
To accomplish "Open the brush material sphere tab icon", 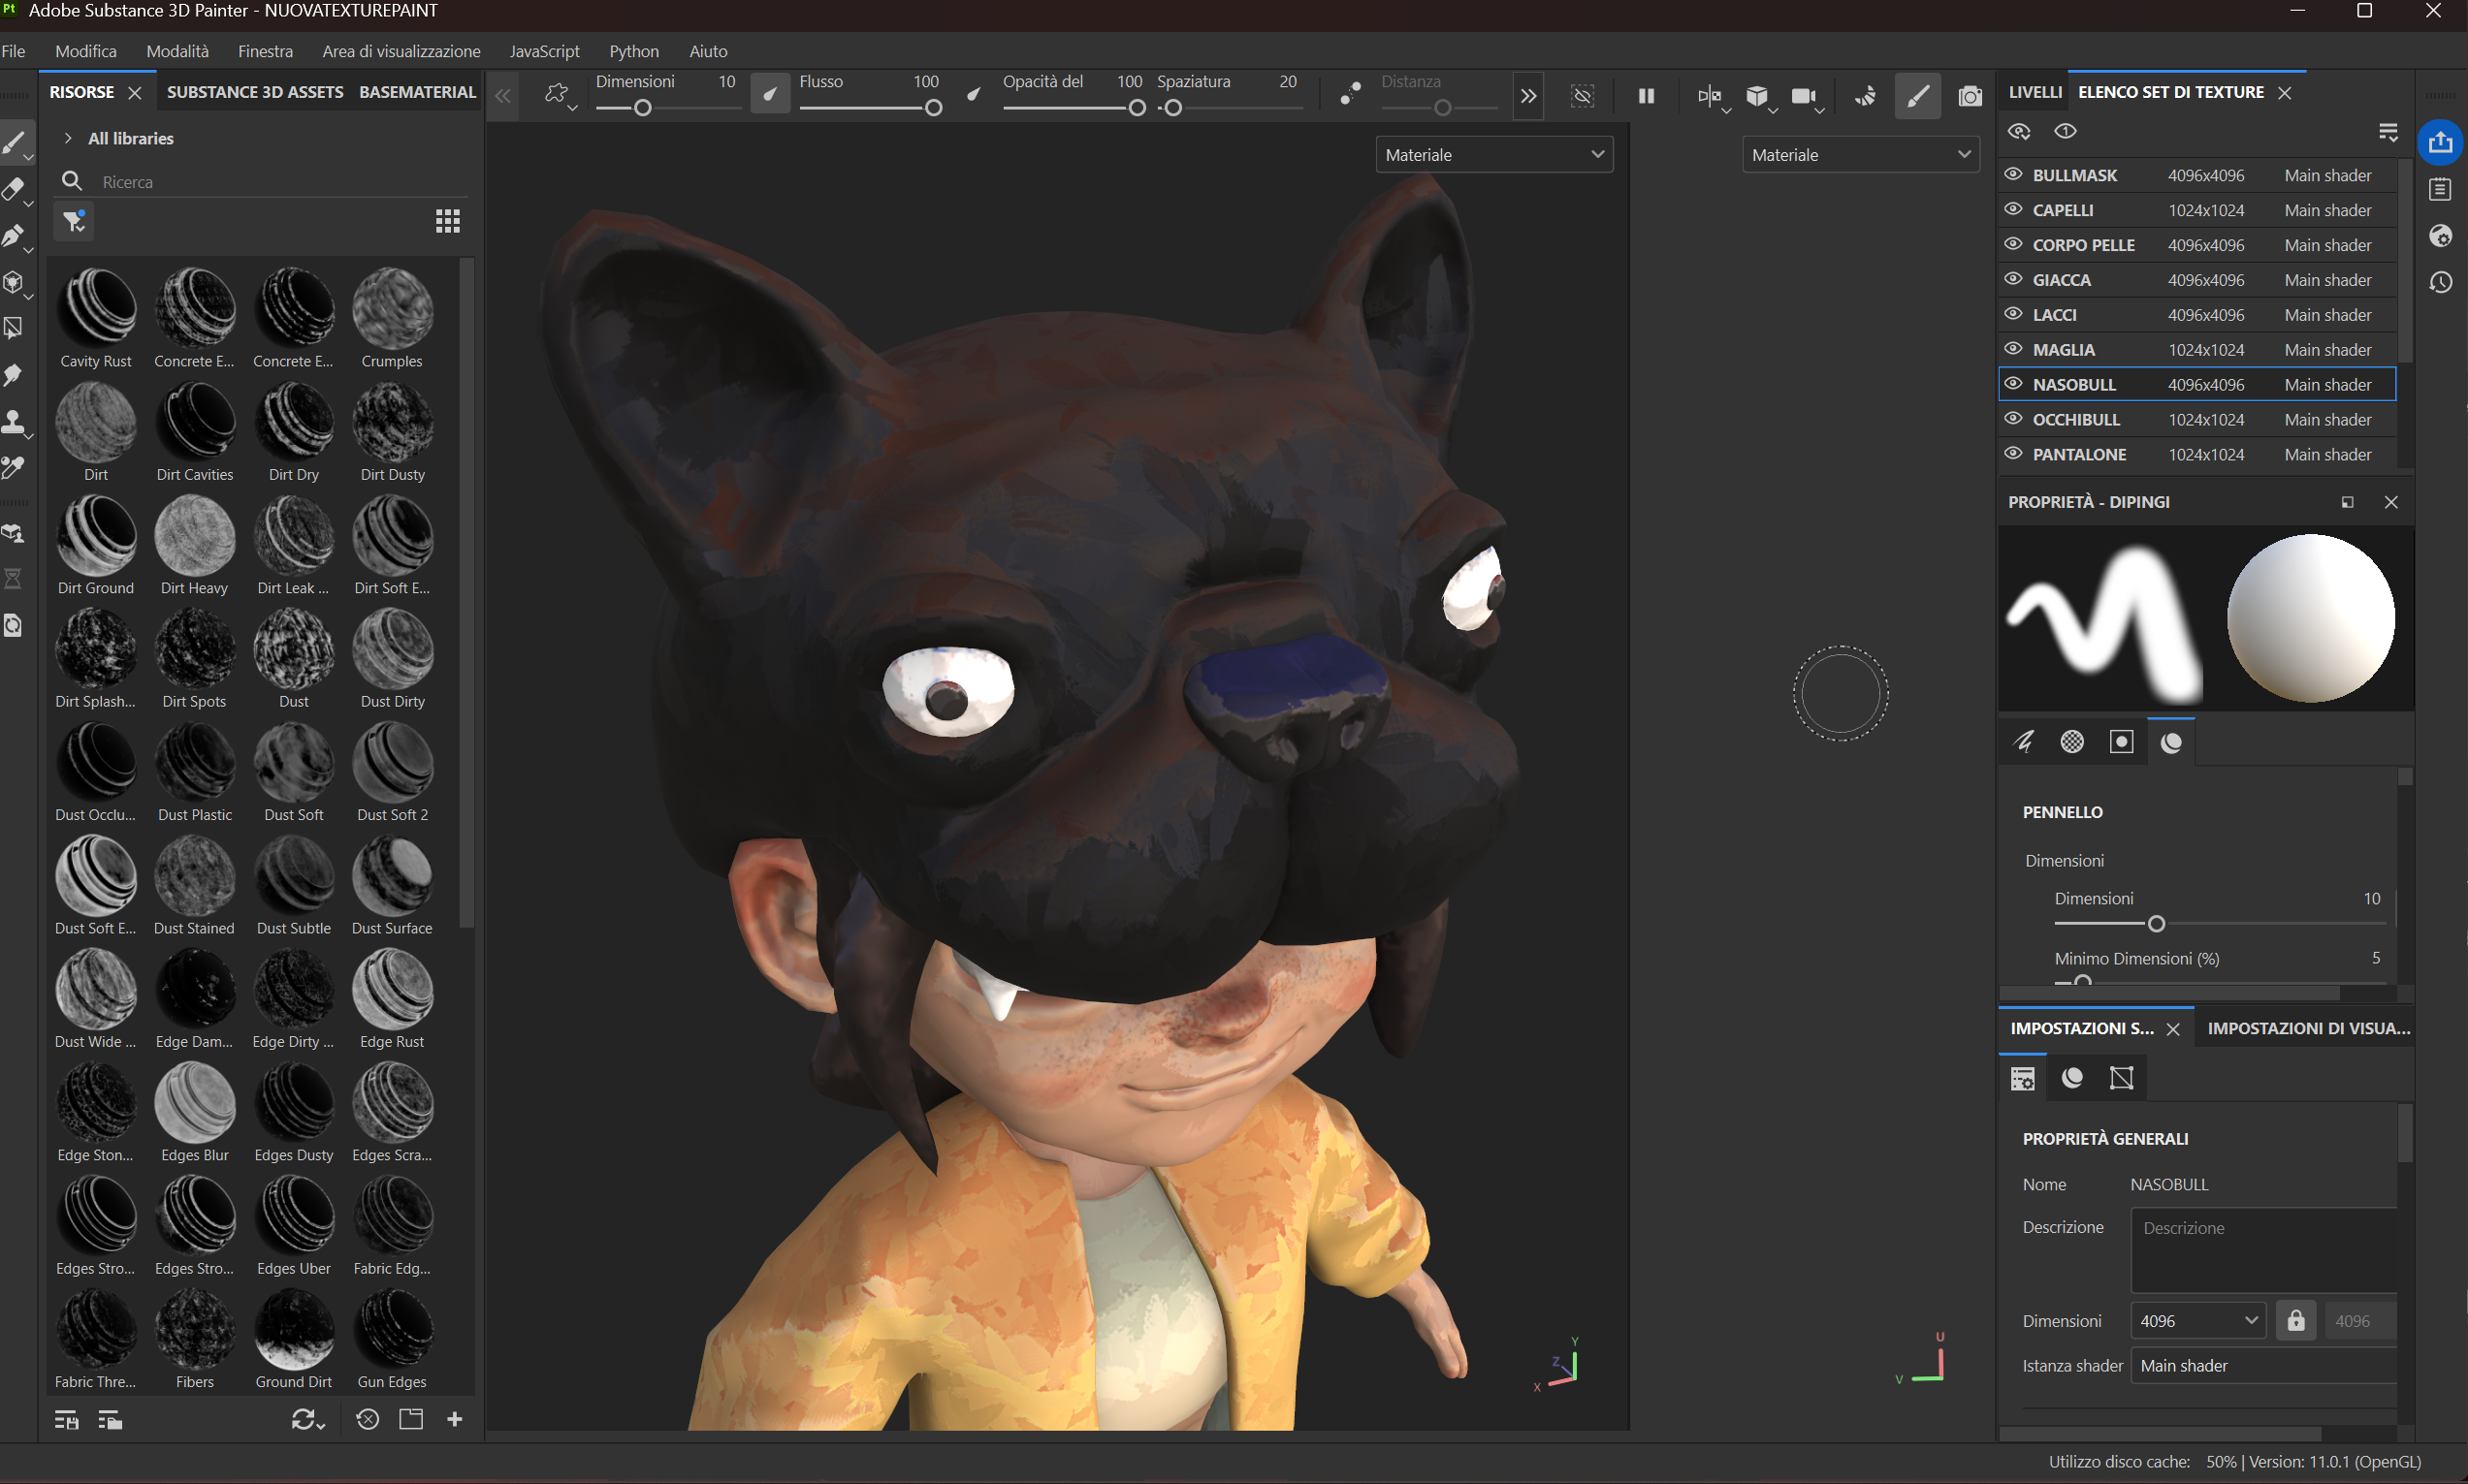I will point(2171,742).
